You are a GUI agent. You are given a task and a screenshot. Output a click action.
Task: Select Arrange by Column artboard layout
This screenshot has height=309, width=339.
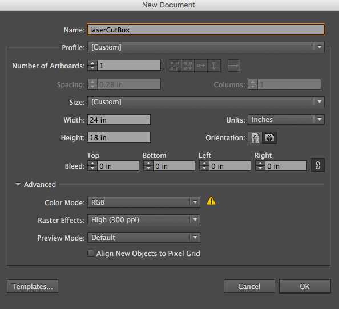click(x=214, y=66)
